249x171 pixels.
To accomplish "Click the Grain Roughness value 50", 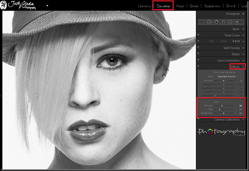I will [x=240, y=113].
